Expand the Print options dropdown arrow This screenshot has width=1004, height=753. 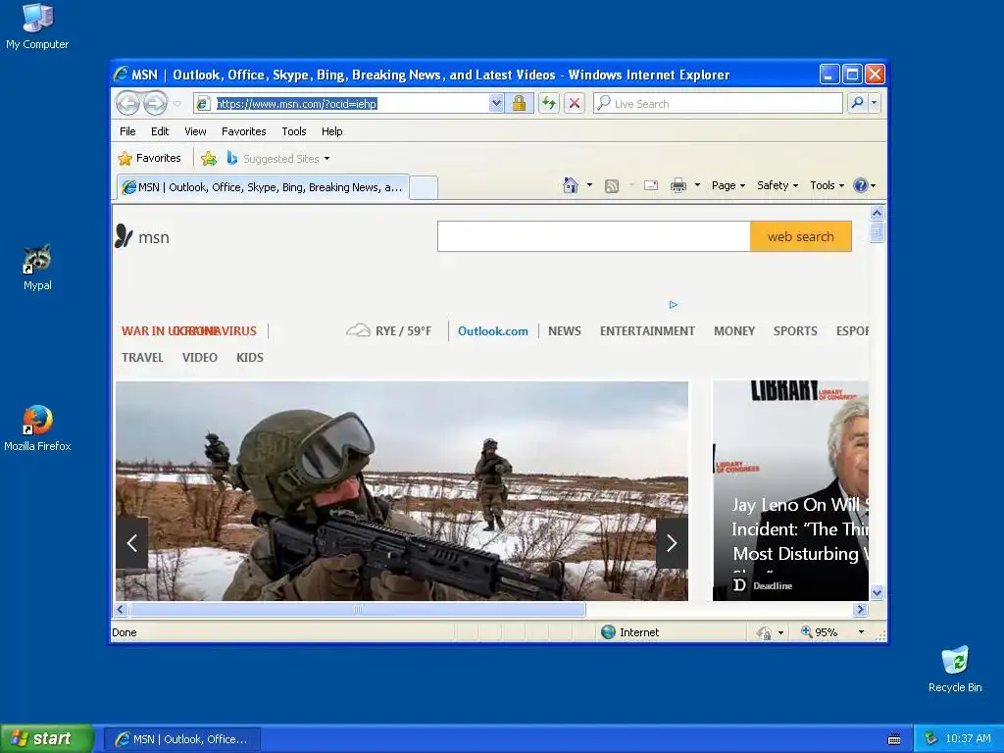(x=697, y=185)
